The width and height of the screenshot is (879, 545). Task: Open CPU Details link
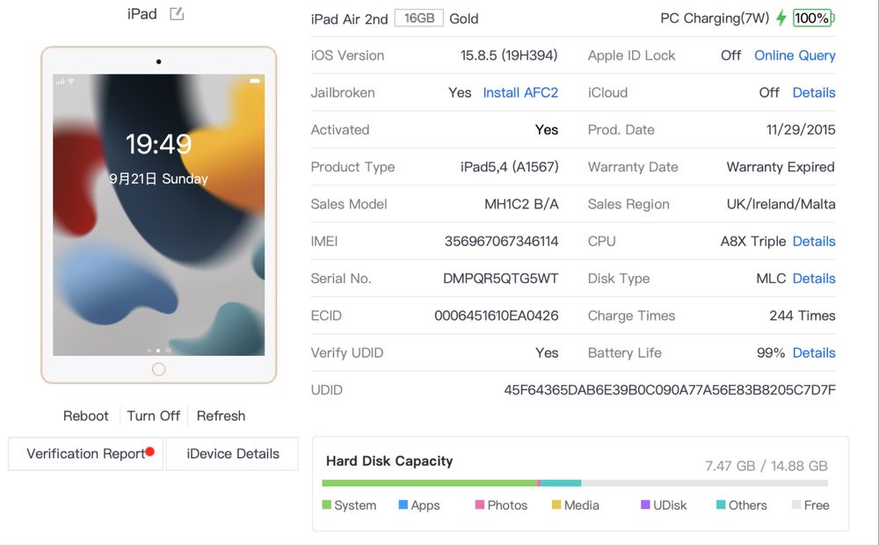[813, 241]
